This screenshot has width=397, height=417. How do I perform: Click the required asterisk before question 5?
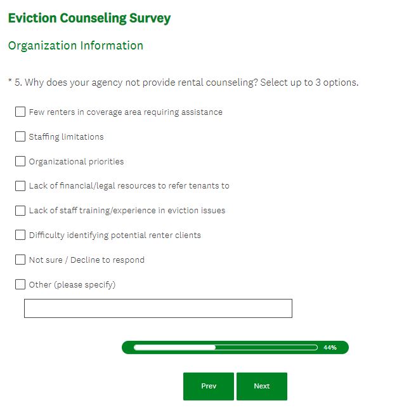click(x=10, y=82)
